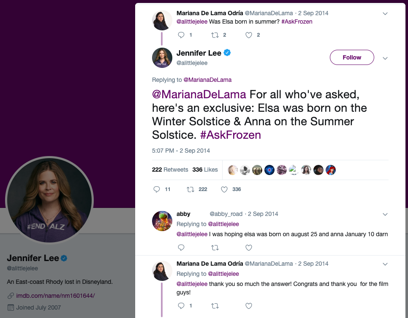This screenshot has width=408, height=318.
Task: Retweet Jennifer Lee's solstice tweet
Action: 190,189
